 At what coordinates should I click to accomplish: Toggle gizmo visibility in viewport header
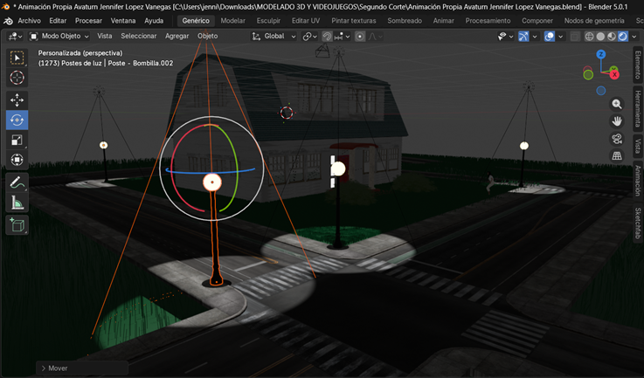point(523,37)
